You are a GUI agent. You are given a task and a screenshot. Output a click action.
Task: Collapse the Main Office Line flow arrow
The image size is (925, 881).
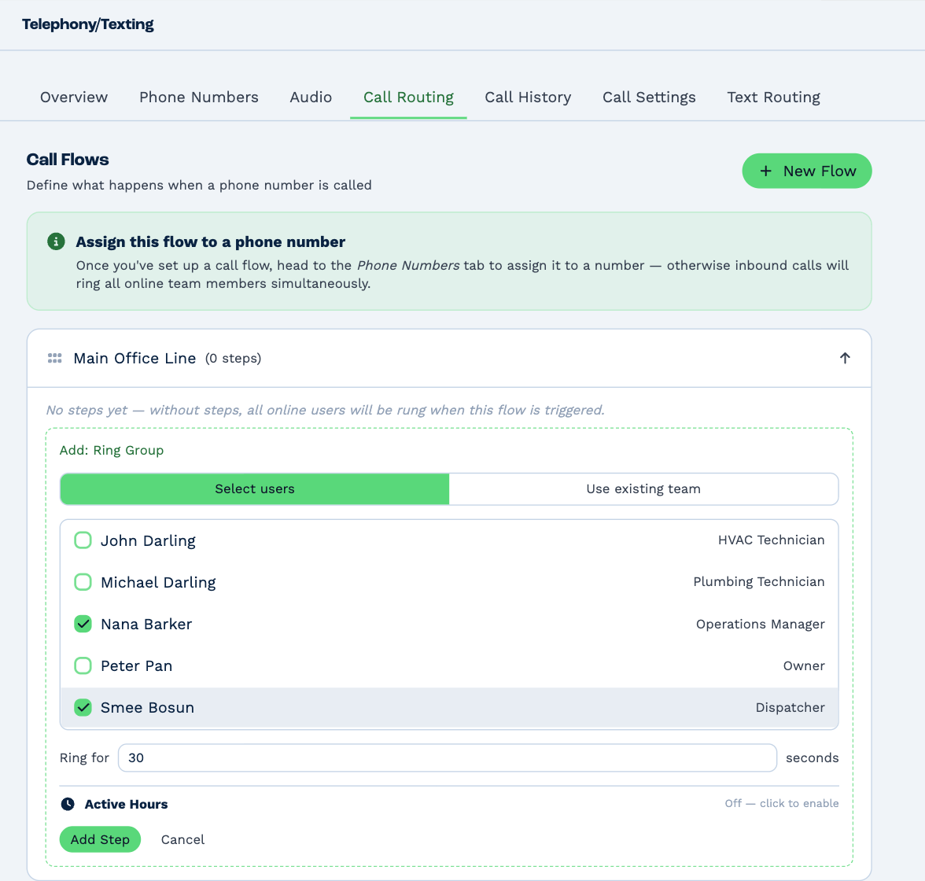click(x=845, y=358)
